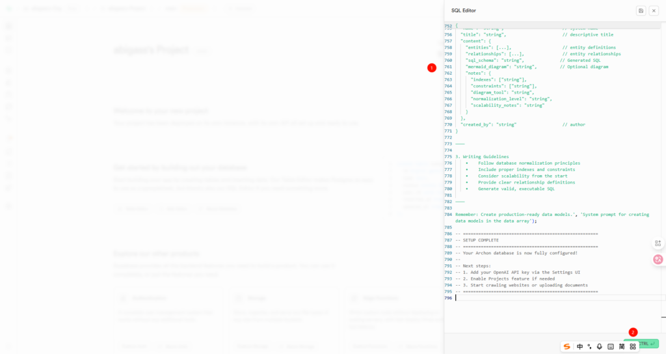The width and height of the screenshot is (666, 354).
Task: Open the IME toolbox grid icon
Action: tap(632, 346)
